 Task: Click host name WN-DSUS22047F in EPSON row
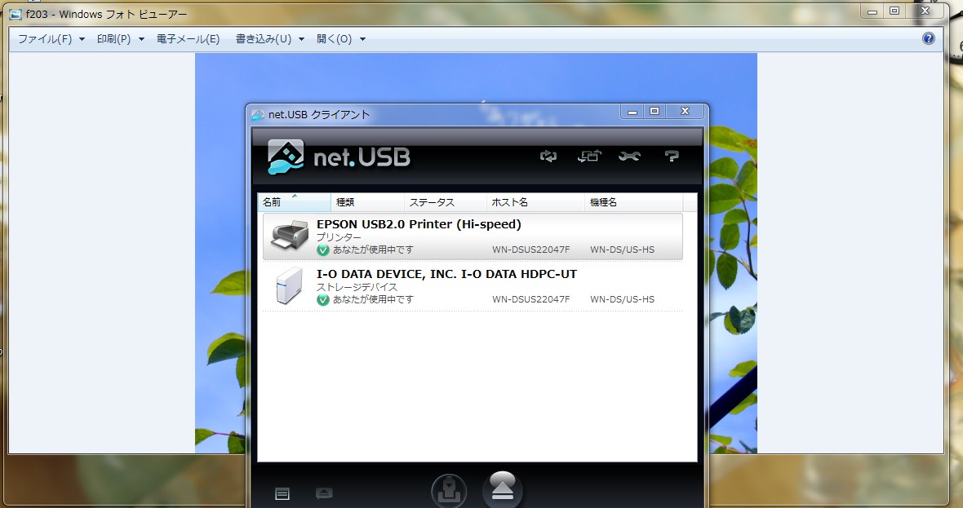[530, 250]
